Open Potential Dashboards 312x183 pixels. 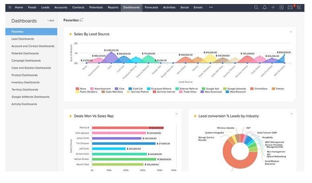pos(25,53)
